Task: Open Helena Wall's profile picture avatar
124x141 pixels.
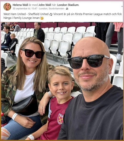Action: (7, 7)
